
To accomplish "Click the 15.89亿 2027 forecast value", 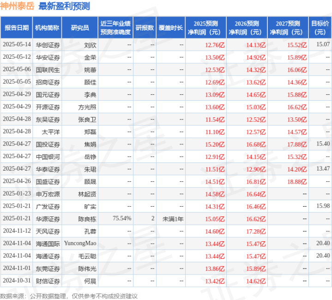I will pyautogui.click(x=297, y=57).
